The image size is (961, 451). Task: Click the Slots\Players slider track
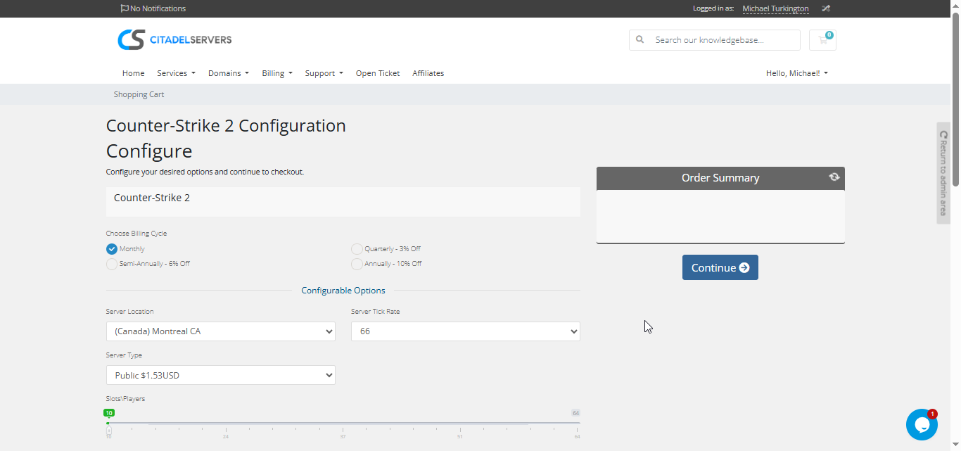click(x=343, y=424)
